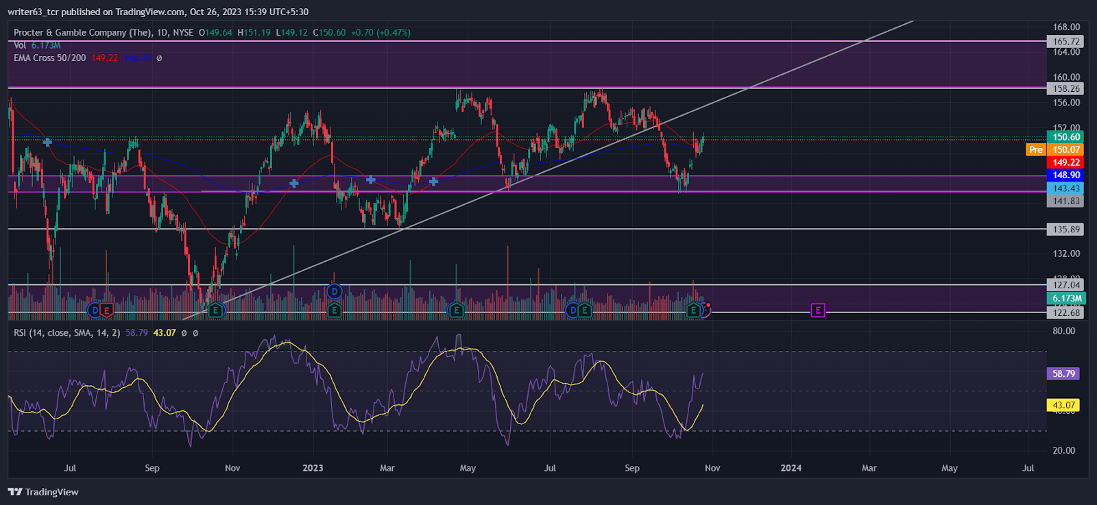Click the EMA cross plus marker near June 2022
Viewport: 1097px width, 505px height.
pyautogui.click(x=47, y=142)
